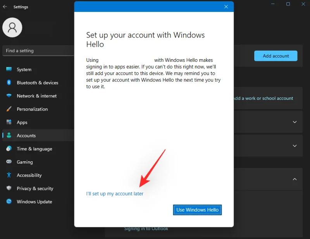Image resolution: width=310 pixels, height=239 pixels.
Task: Expand the first collapsed settings row chevron
Action: click(294, 122)
